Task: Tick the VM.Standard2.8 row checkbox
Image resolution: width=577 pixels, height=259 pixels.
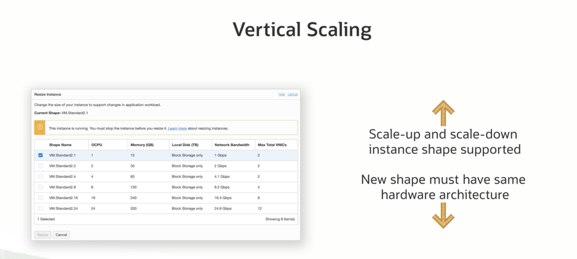Action: pyautogui.click(x=40, y=187)
